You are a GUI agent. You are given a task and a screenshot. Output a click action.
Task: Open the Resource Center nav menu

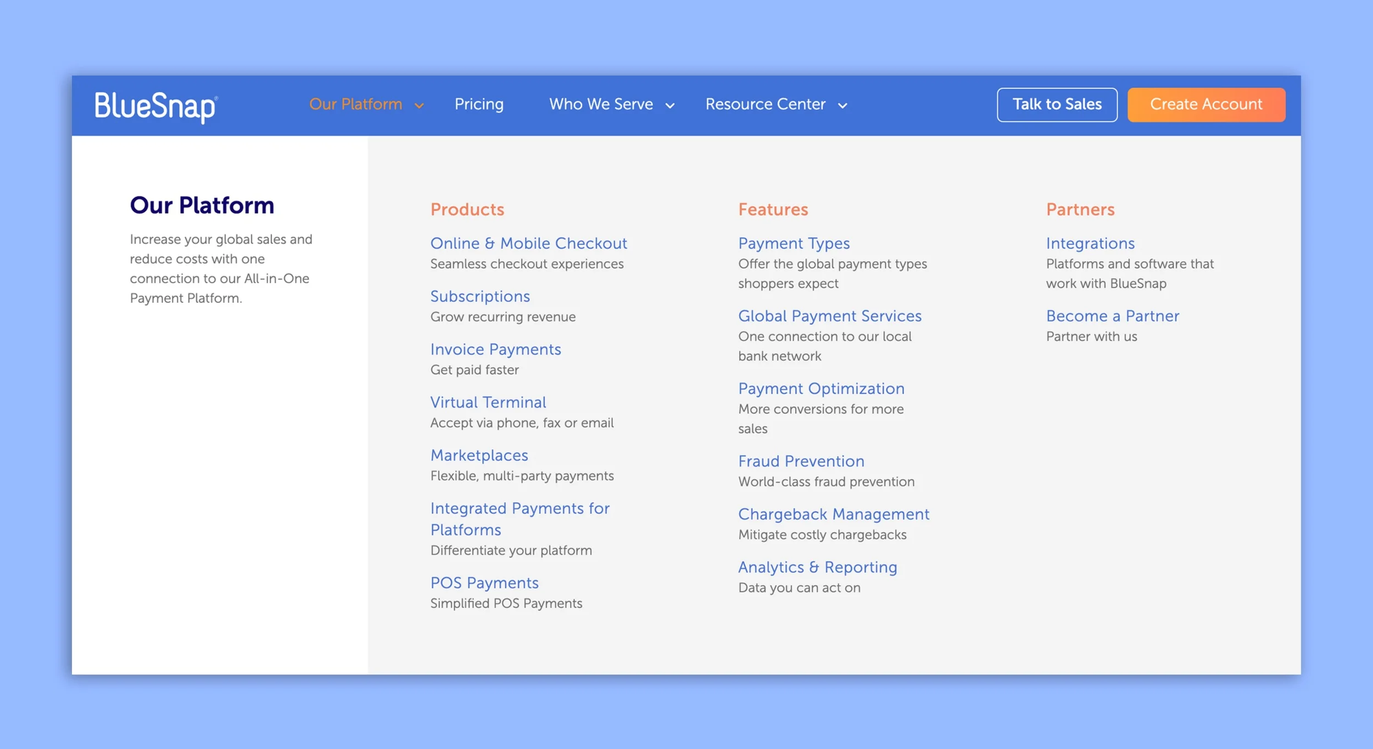coord(766,104)
